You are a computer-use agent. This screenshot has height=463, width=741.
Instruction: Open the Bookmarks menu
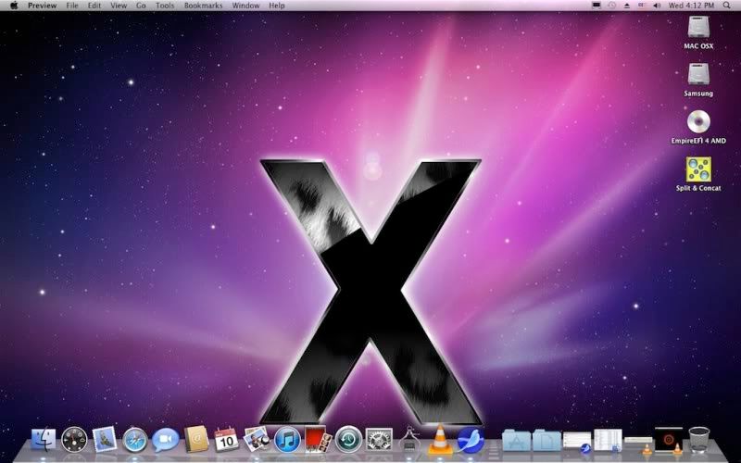203,6
